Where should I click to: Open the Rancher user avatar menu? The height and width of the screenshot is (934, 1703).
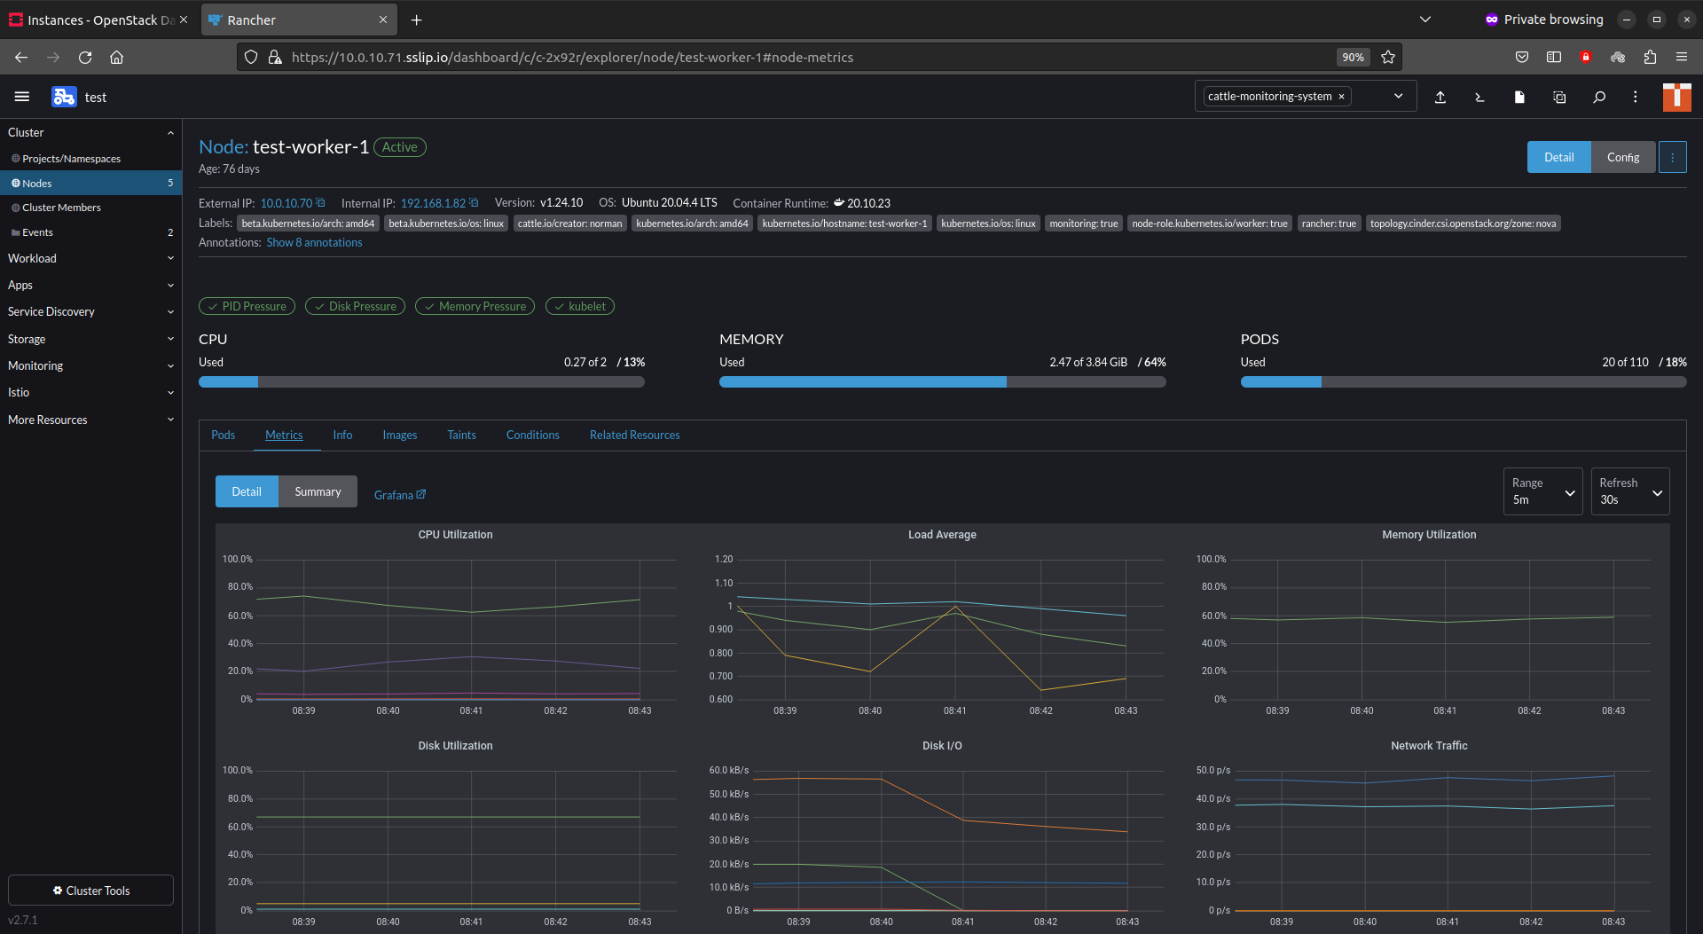[x=1676, y=97]
